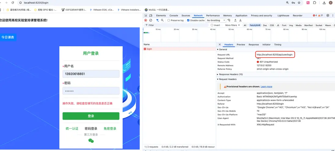Toggle the Media filter chip
This screenshot has height=151, width=335.
[299, 25]
